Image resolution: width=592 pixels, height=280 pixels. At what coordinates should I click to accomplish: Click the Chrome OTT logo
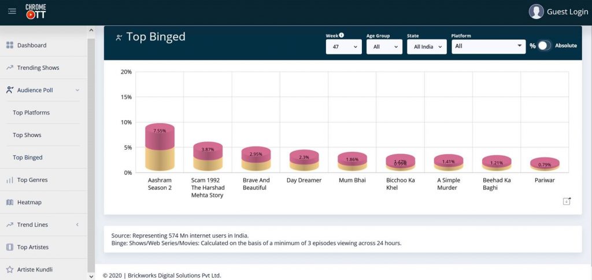pos(35,11)
